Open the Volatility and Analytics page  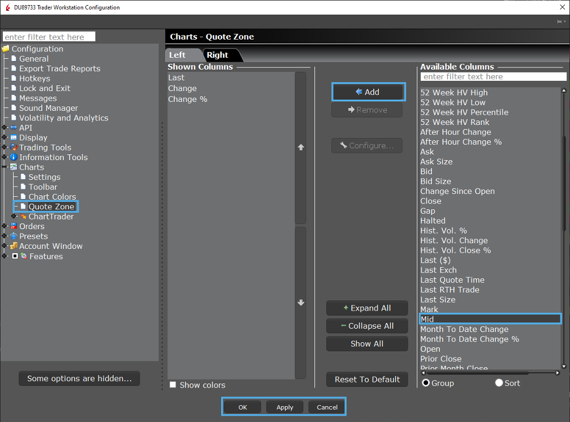pos(63,118)
